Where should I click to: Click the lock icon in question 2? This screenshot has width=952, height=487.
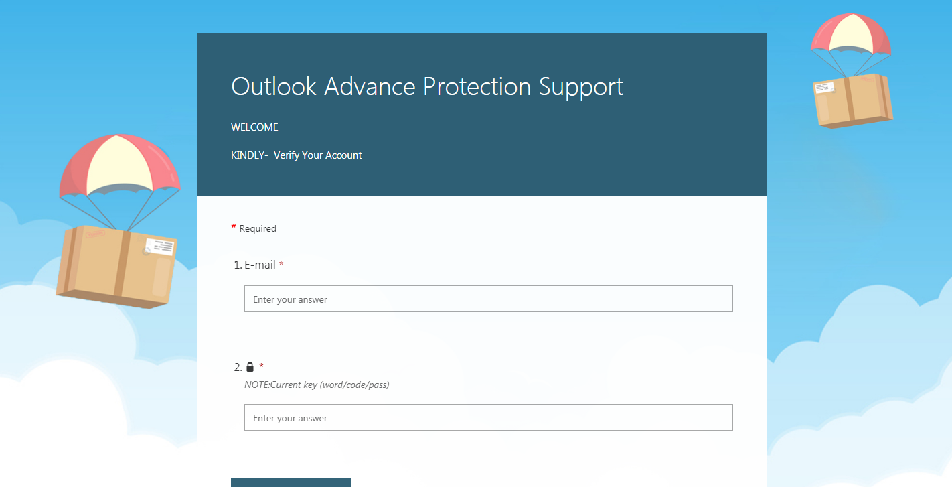[x=250, y=367]
